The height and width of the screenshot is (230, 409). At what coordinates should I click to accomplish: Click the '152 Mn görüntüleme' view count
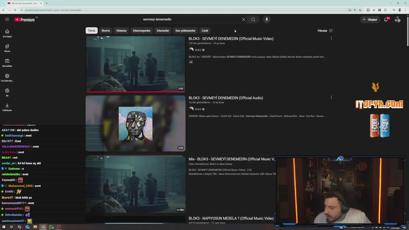(200, 43)
